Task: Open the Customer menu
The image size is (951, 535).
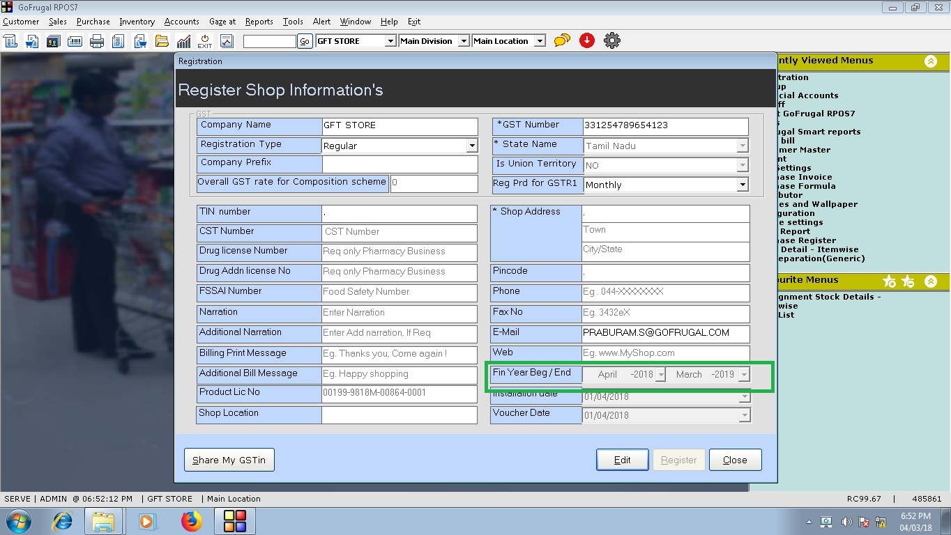Action: point(21,22)
